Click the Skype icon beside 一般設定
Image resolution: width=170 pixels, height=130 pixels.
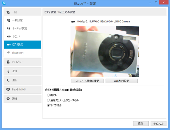tap(9, 20)
